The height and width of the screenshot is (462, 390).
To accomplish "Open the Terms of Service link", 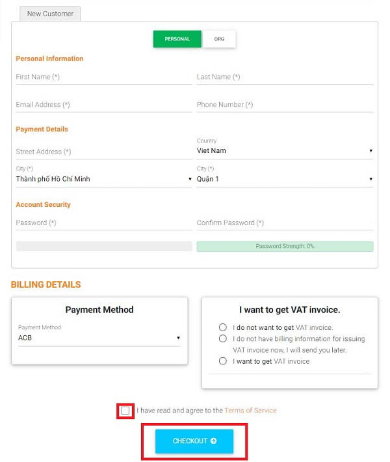I will coord(250,411).
